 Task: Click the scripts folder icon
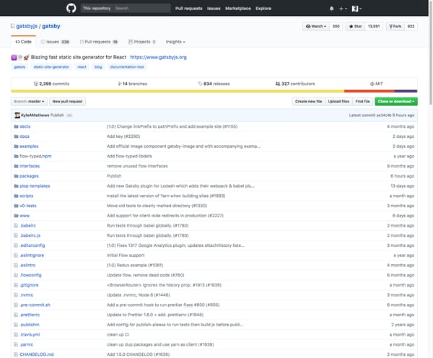point(16,196)
